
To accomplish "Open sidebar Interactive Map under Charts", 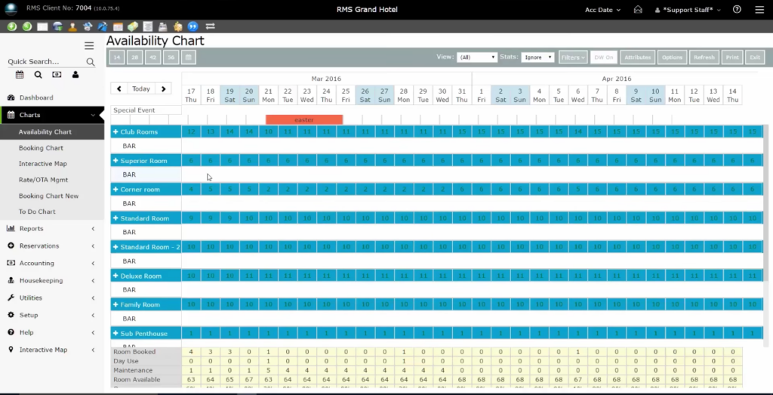I will click(x=43, y=164).
